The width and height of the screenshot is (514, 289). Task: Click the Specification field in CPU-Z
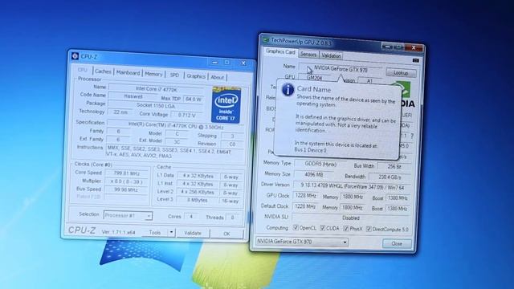click(176, 125)
